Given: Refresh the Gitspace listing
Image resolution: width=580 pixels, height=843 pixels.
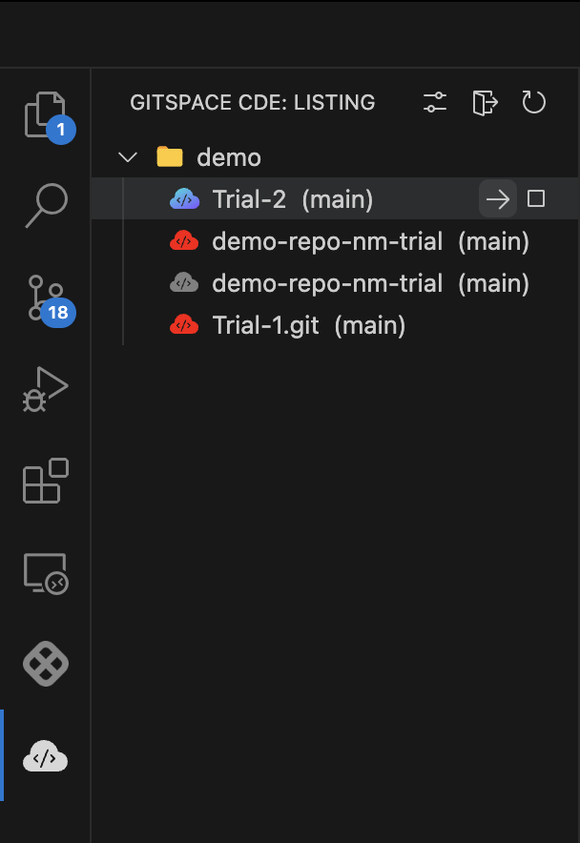Looking at the screenshot, I should click(534, 102).
